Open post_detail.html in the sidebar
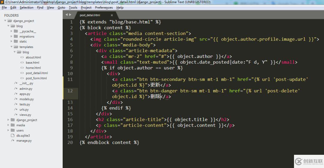Viewport: 324px width, 168px height. click(x=37, y=73)
